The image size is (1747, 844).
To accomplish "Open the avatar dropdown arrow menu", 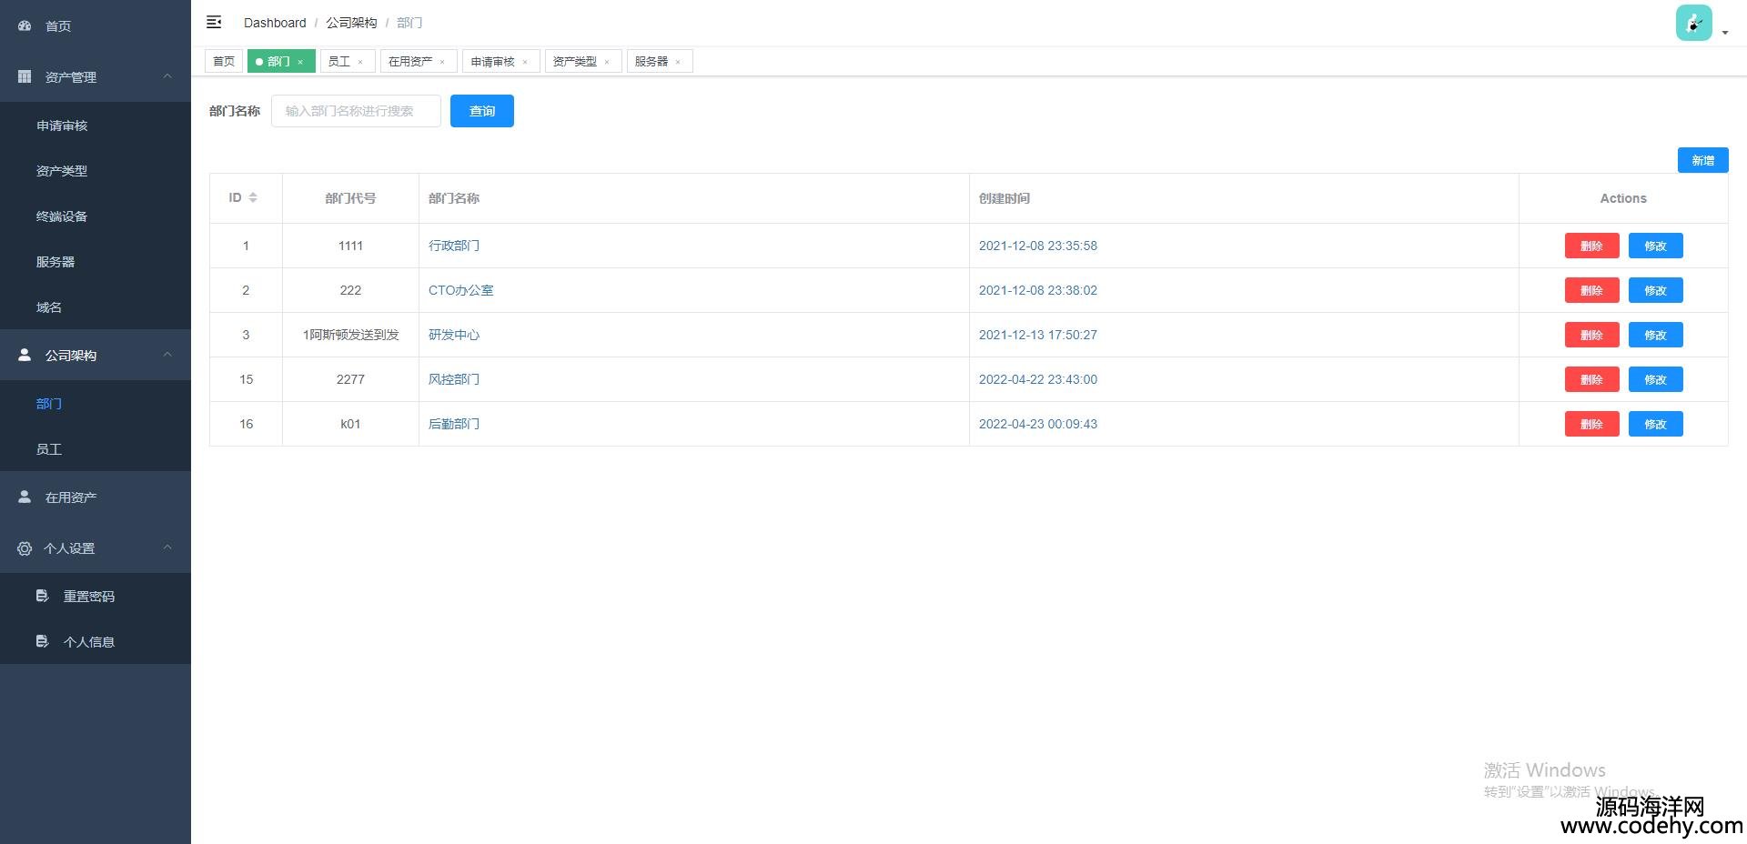I will [x=1725, y=33].
